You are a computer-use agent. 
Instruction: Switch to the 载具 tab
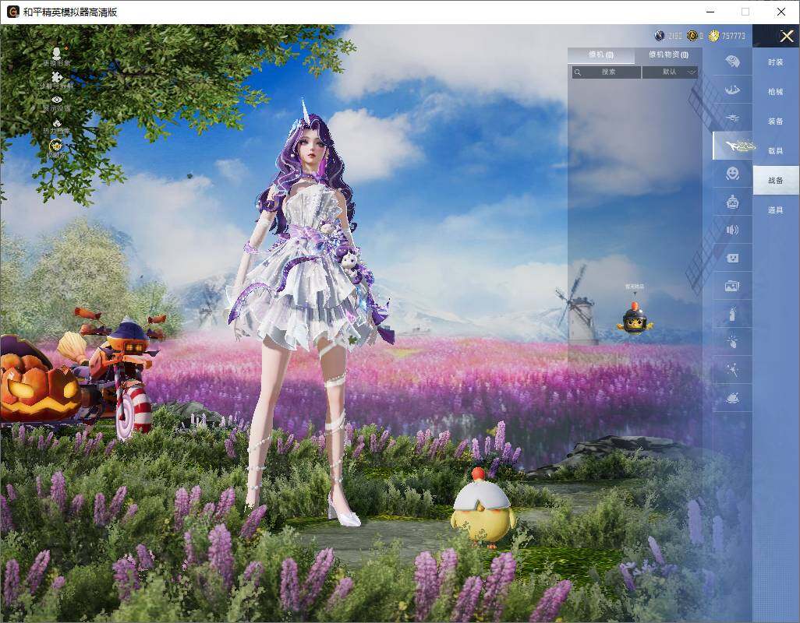776,151
